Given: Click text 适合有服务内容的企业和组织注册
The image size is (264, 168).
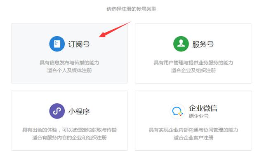Looking at the screenshot, I should click(x=69, y=138).
